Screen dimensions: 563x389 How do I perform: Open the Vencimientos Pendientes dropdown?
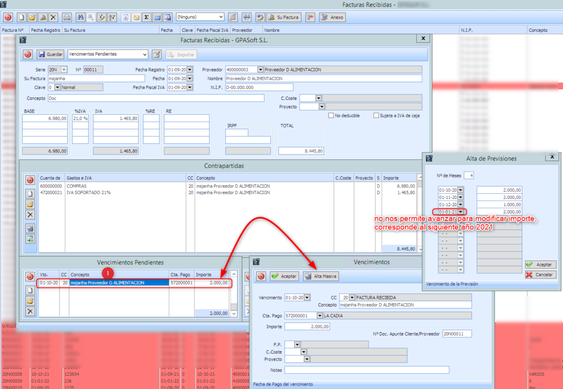[x=145, y=54]
